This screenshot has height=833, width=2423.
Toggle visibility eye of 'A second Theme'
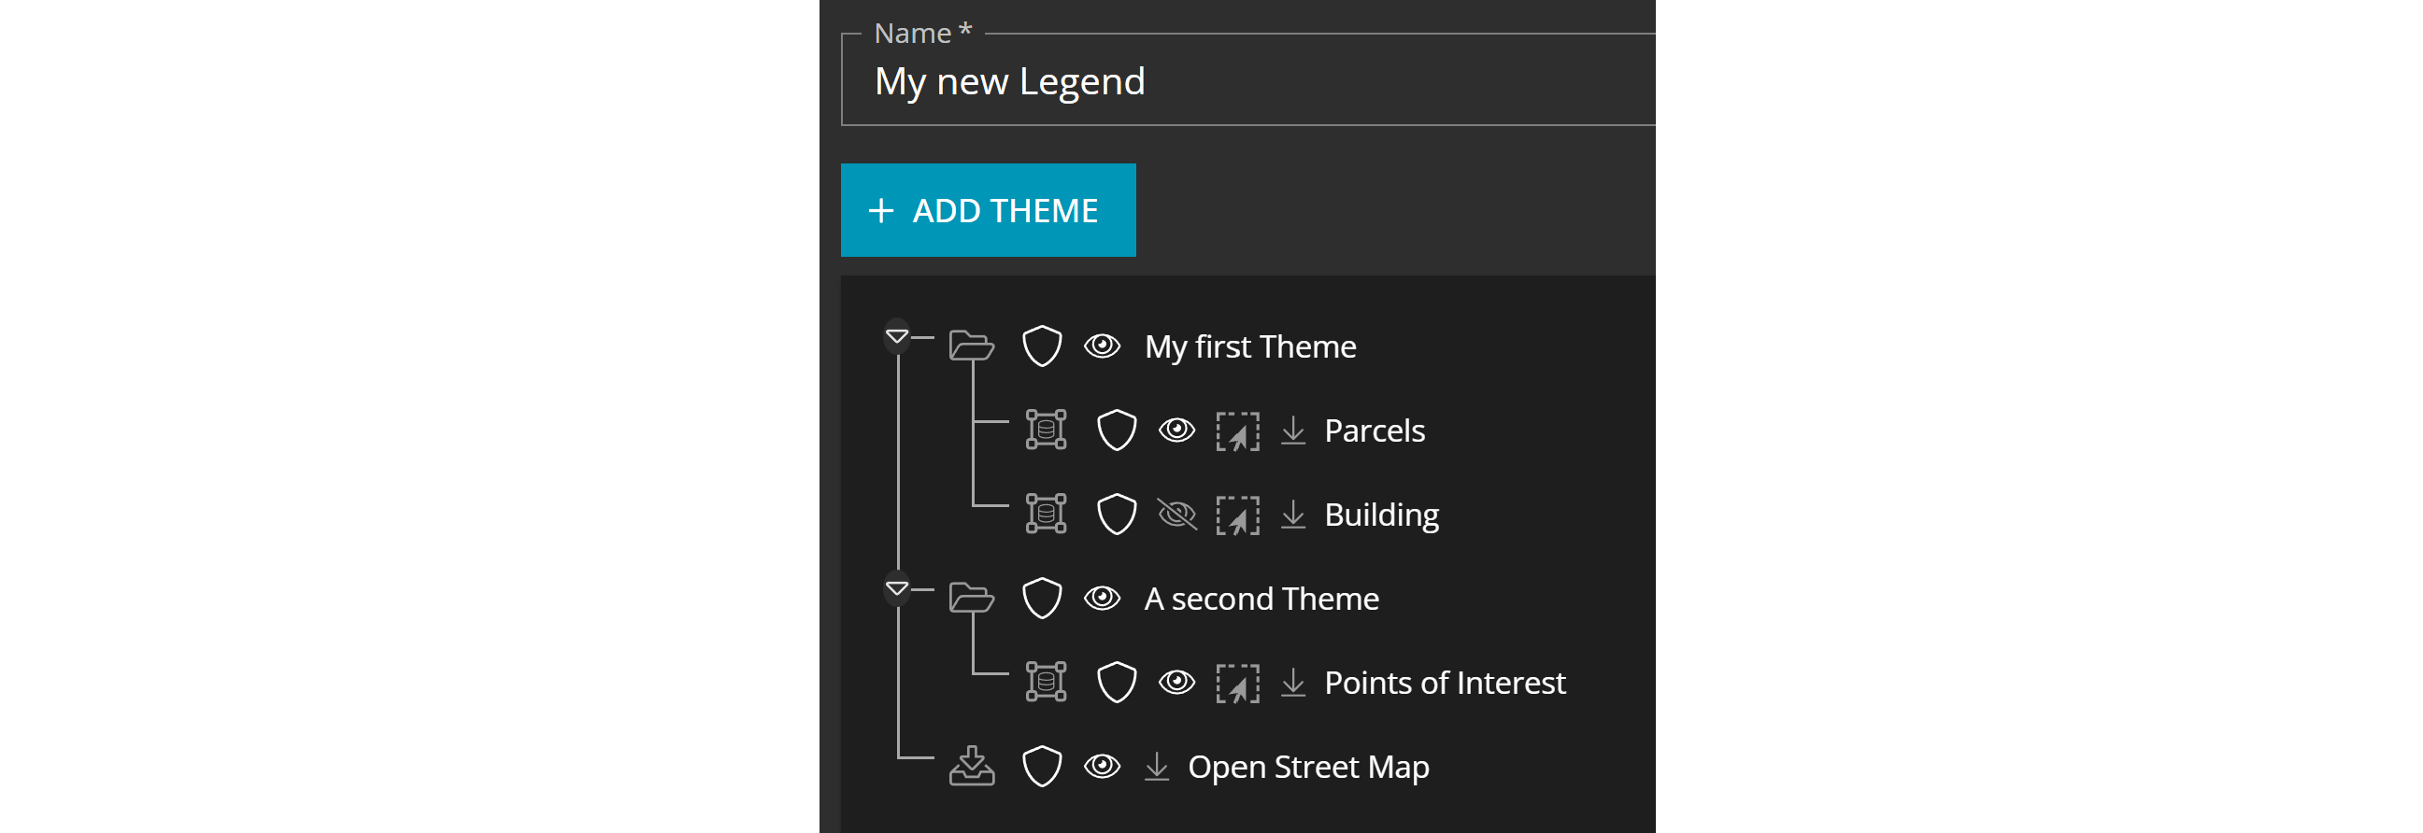(1103, 598)
